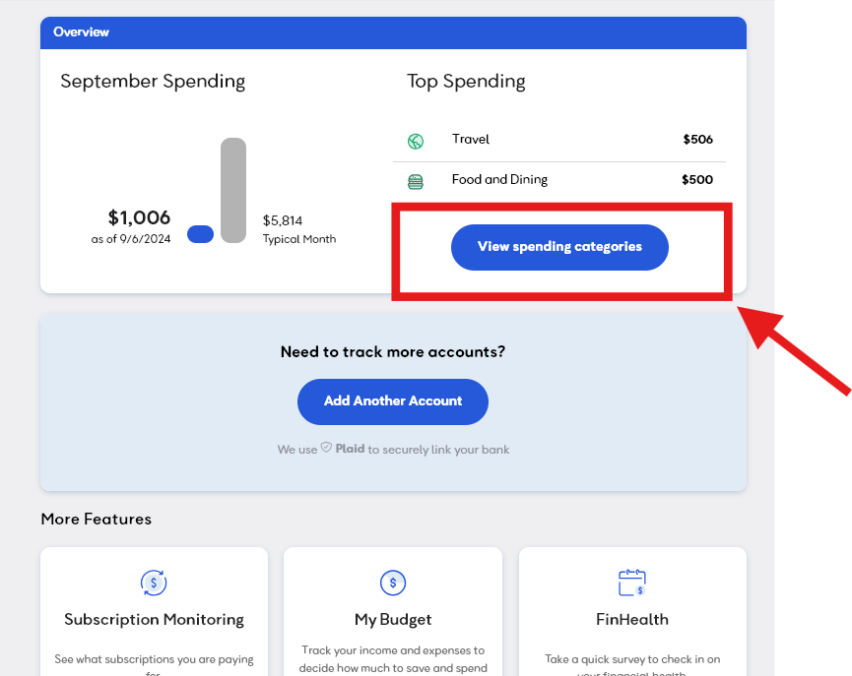Click the Travel globe icon
This screenshot has width=852, height=676.
416,141
